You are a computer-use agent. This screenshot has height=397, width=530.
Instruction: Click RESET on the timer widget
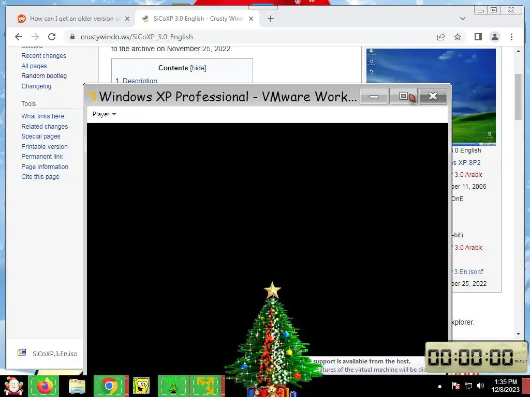(521, 361)
